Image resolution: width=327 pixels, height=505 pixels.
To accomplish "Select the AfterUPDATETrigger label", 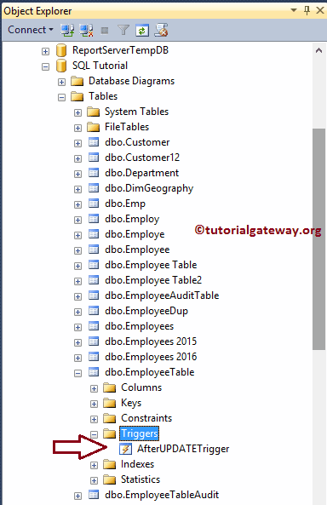I will (183, 449).
